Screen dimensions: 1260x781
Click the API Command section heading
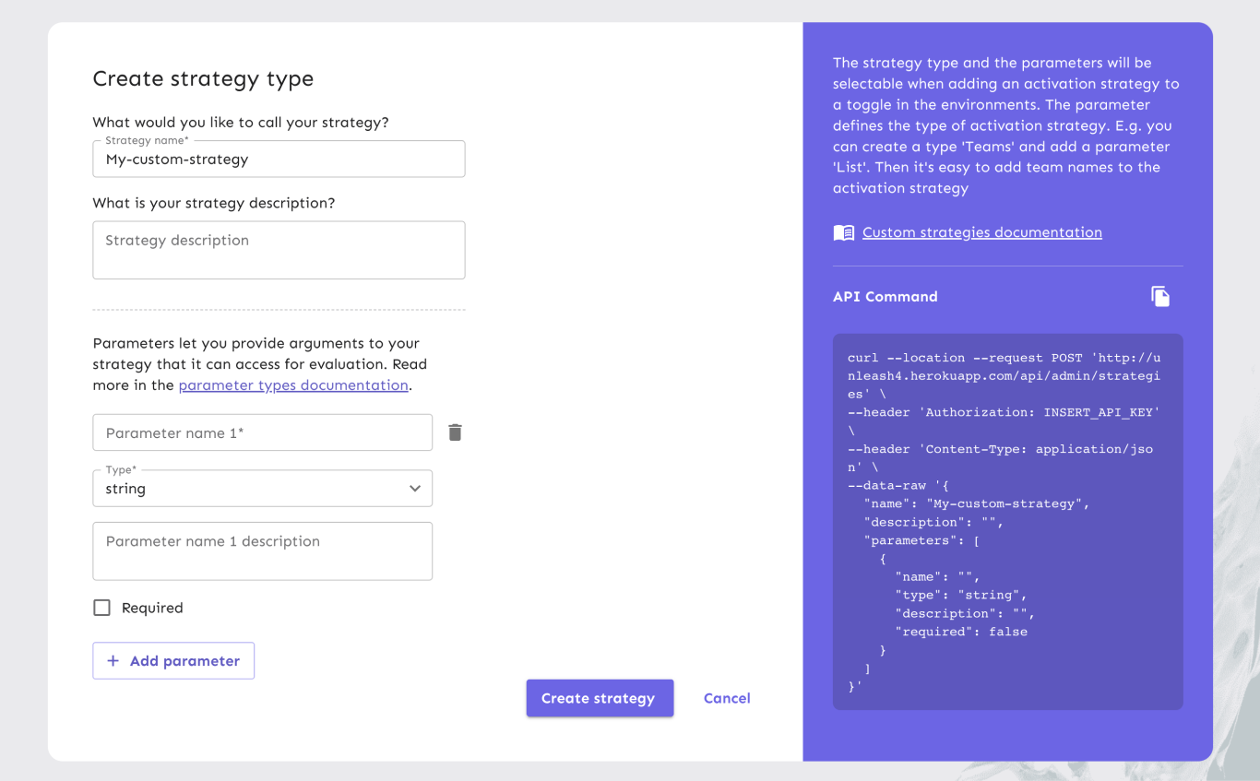[x=885, y=296]
